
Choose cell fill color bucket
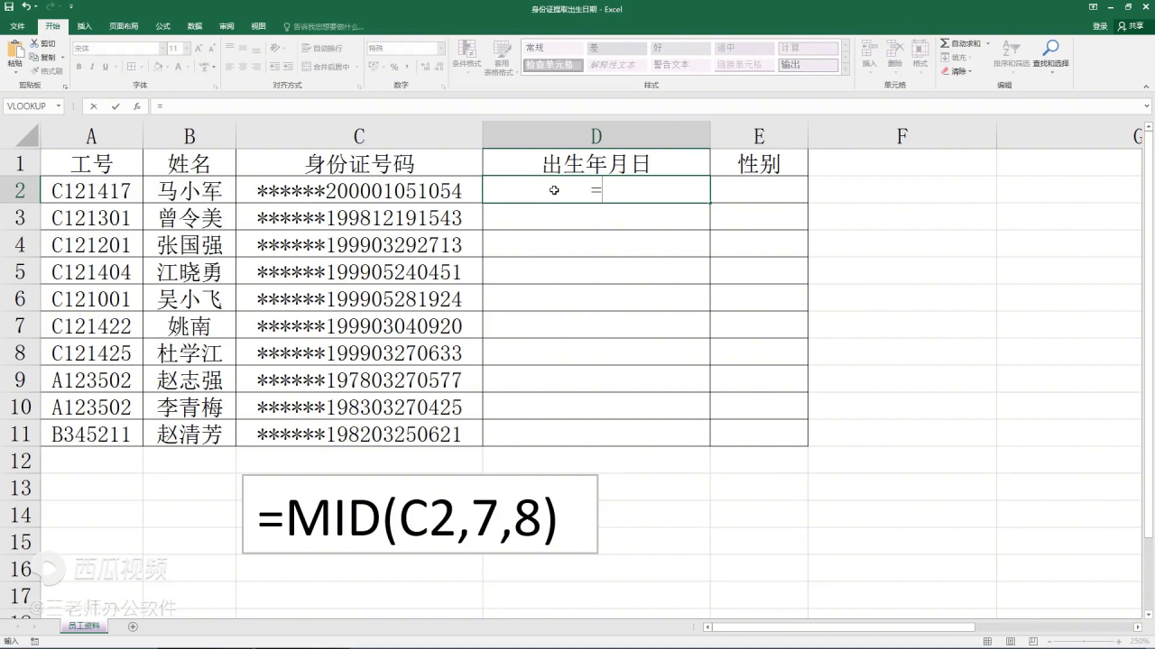[x=156, y=67]
